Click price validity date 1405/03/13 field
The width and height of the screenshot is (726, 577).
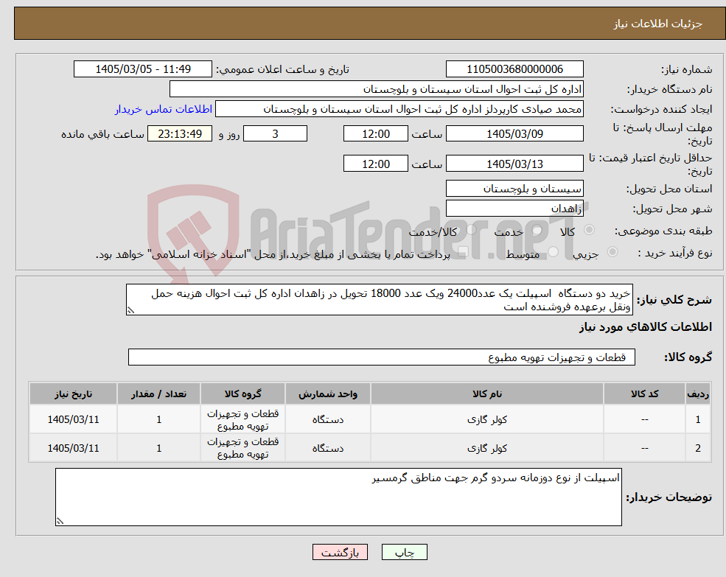[514, 164]
